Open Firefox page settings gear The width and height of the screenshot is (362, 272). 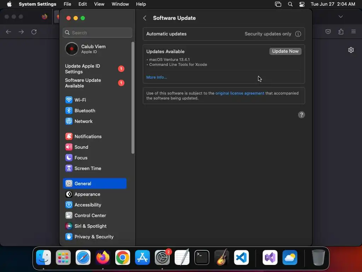click(x=351, y=50)
